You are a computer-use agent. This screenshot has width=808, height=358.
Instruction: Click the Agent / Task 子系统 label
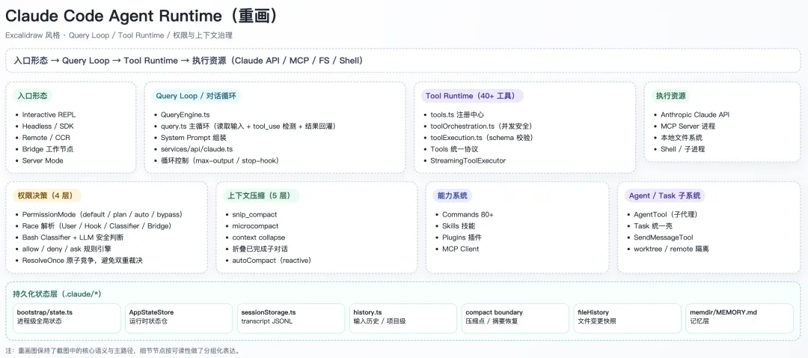[x=664, y=196]
